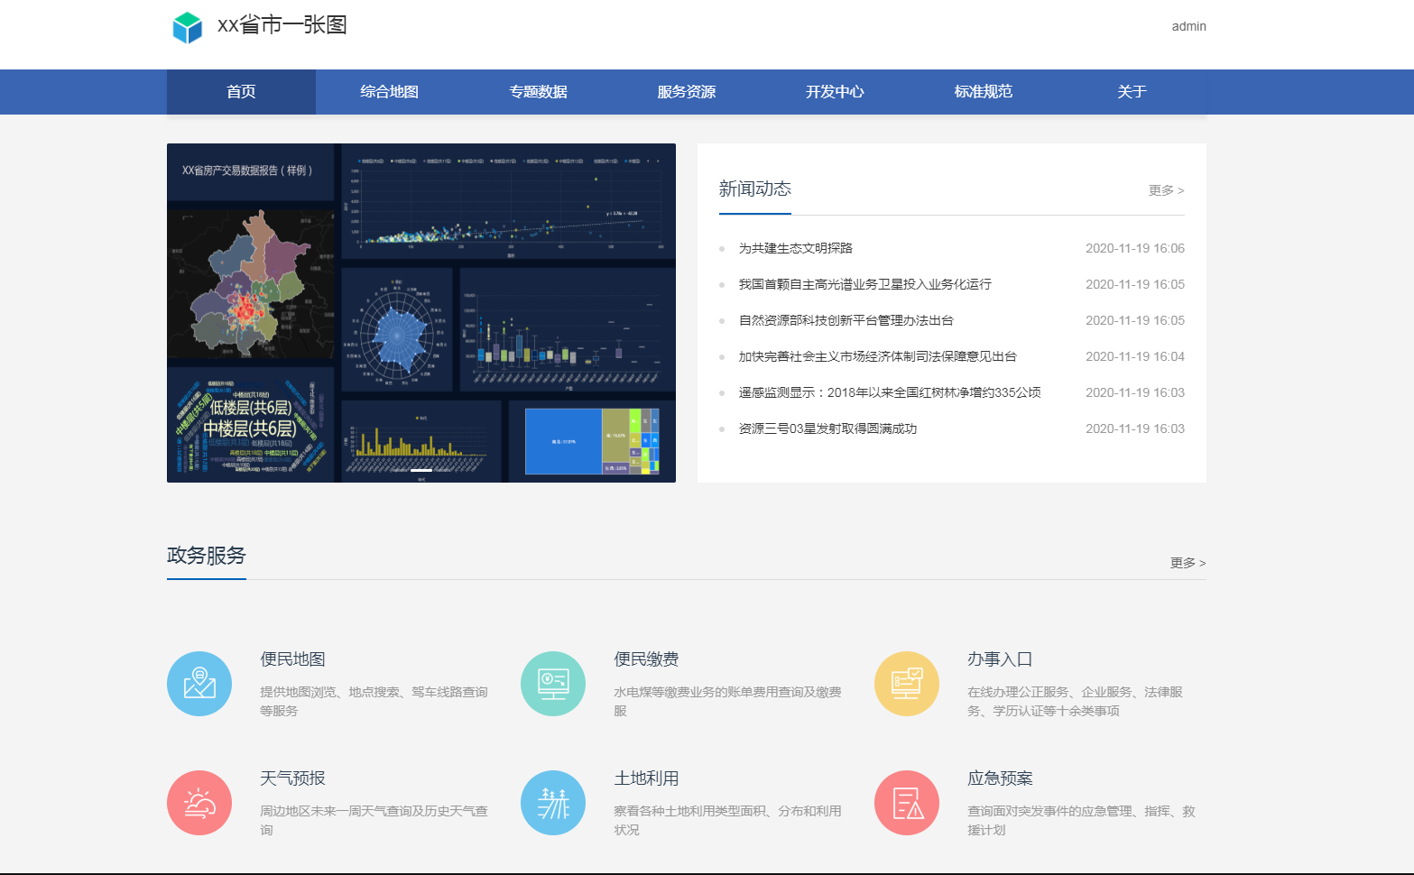Click the 天气预报 weather forecast icon
This screenshot has width=1414, height=875.
(199, 802)
